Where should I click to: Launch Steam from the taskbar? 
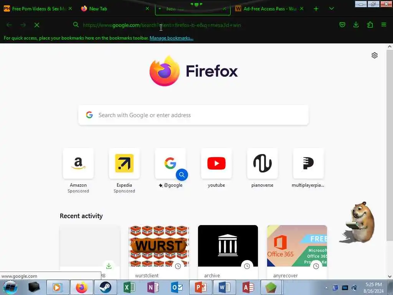[x=106, y=287]
